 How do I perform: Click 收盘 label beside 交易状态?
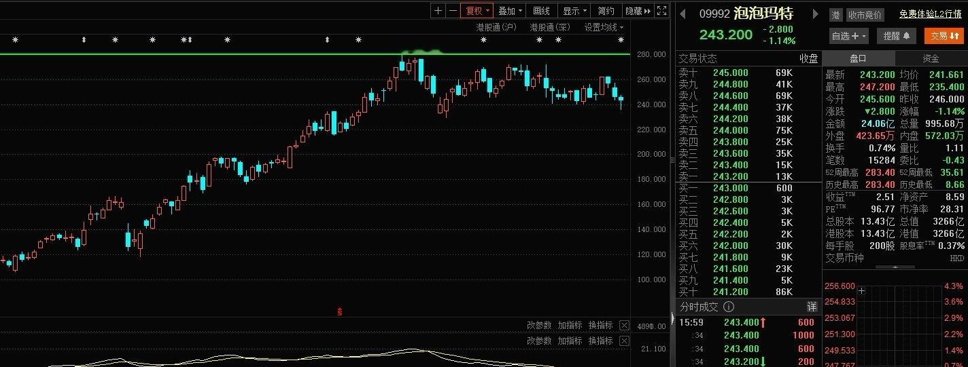808,58
